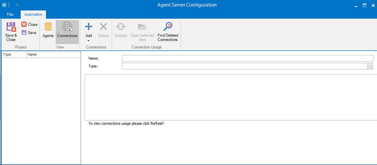This screenshot has height=165, width=377.
Task: Select the Automation ribbon tab
Action: [33, 14]
